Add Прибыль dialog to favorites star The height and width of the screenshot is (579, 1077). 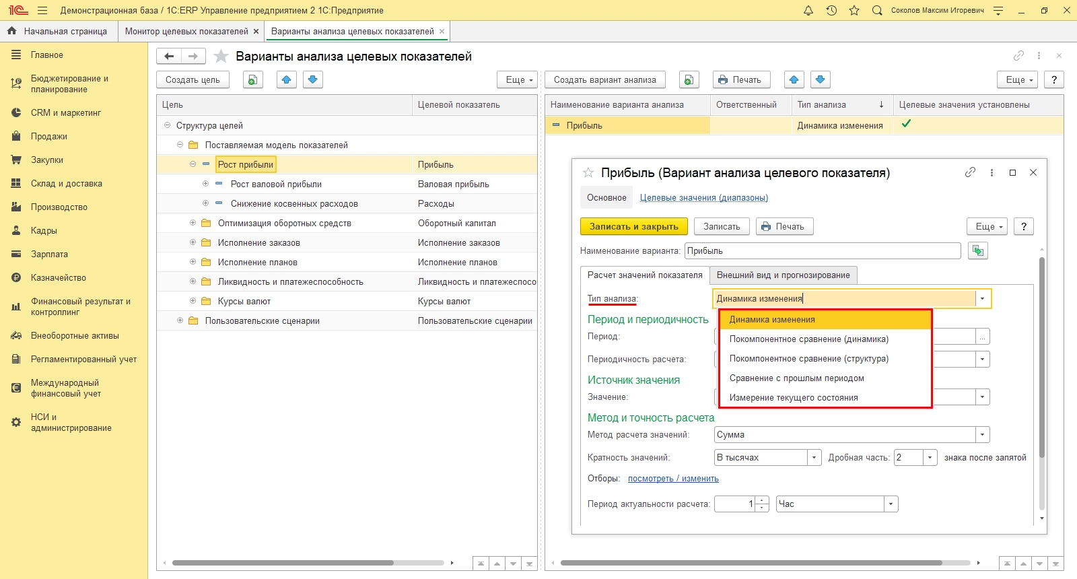[x=588, y=173]
